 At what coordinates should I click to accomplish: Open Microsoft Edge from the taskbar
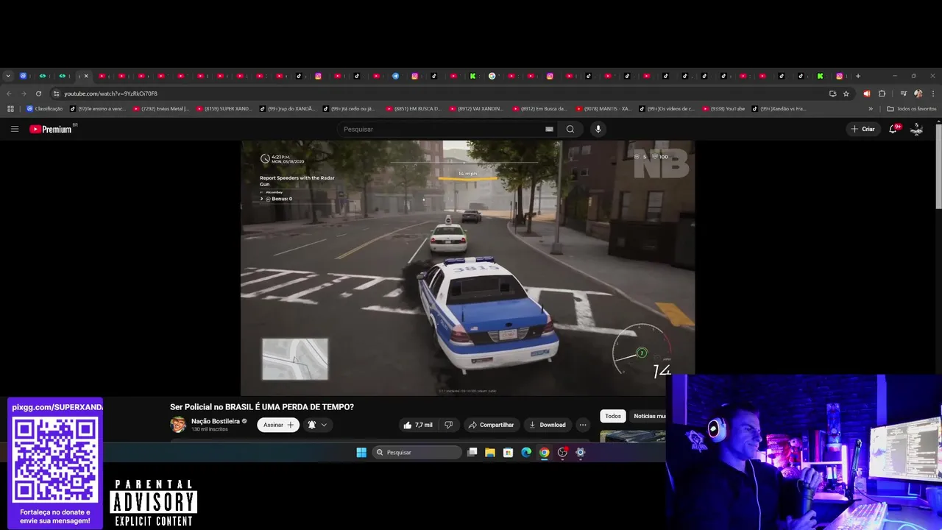(x=526, y=453)
